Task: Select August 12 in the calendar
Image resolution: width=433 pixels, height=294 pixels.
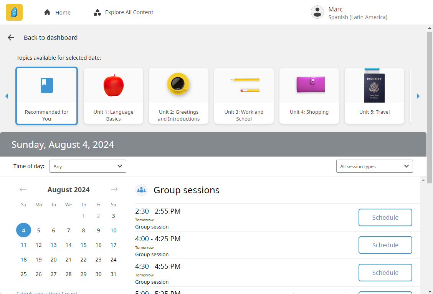Action: tap(38, 245)
